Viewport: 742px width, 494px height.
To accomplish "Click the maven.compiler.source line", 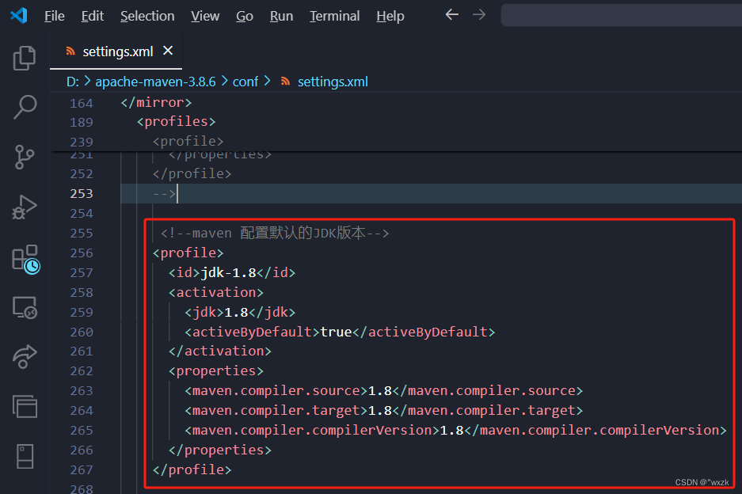I will [383, 391].
